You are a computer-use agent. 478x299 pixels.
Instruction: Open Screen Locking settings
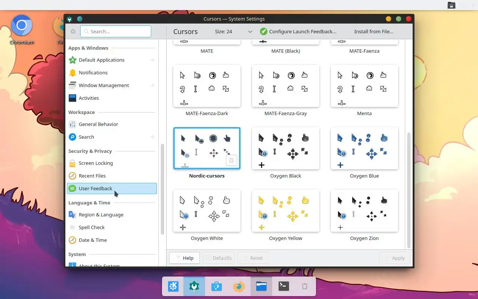click(x=112, y=163)
